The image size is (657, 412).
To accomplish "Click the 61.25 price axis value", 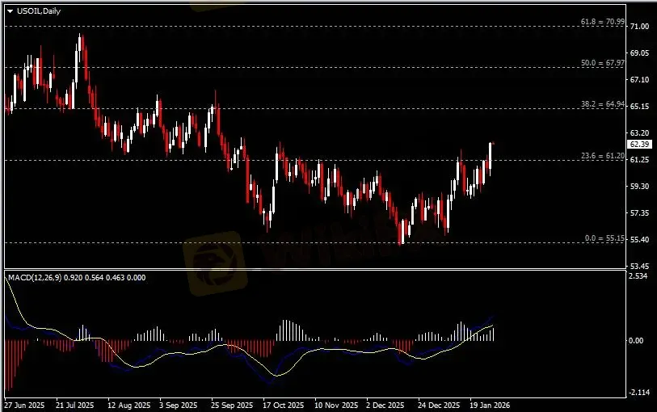I will [639, 159].
